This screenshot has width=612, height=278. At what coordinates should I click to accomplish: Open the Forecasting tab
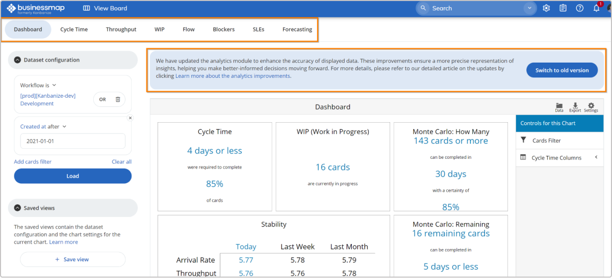(297, 30)
